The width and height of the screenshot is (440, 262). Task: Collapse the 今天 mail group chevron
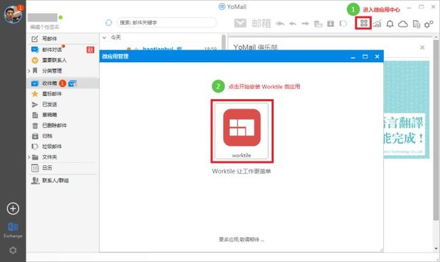coord(104,38)
